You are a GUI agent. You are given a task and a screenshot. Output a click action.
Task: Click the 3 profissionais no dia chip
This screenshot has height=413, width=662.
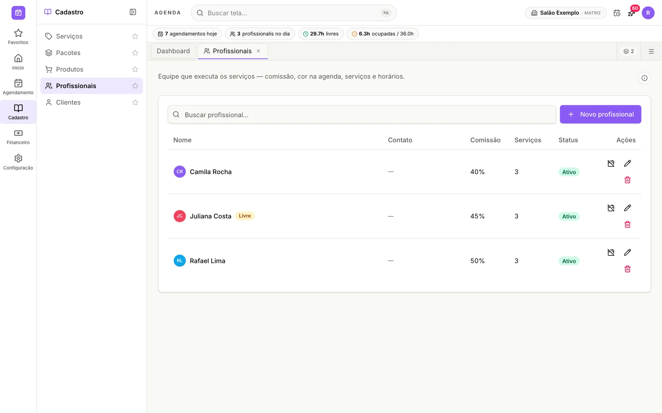point(260,34)
